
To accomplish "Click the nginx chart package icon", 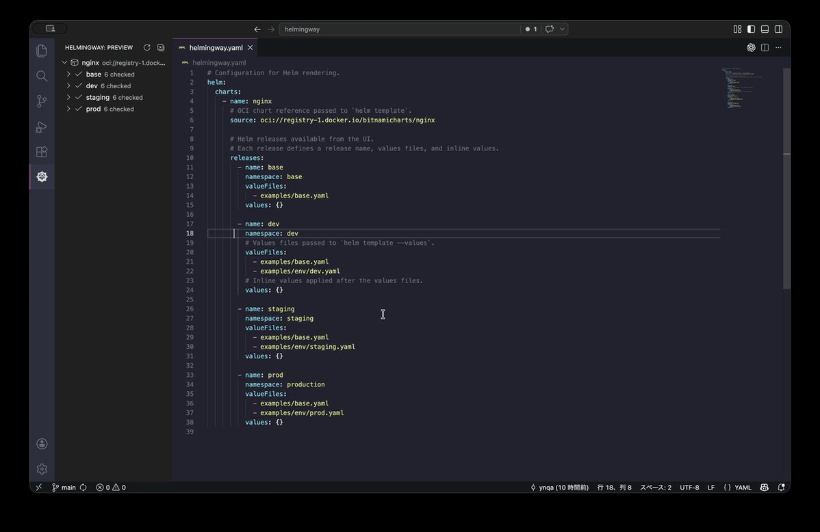I will (x=75, y=63).
